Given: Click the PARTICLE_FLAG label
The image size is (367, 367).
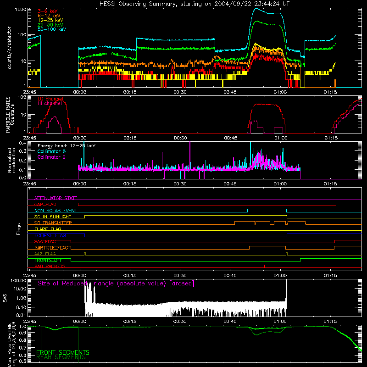Looking at the screenshot, I should 51,248.
